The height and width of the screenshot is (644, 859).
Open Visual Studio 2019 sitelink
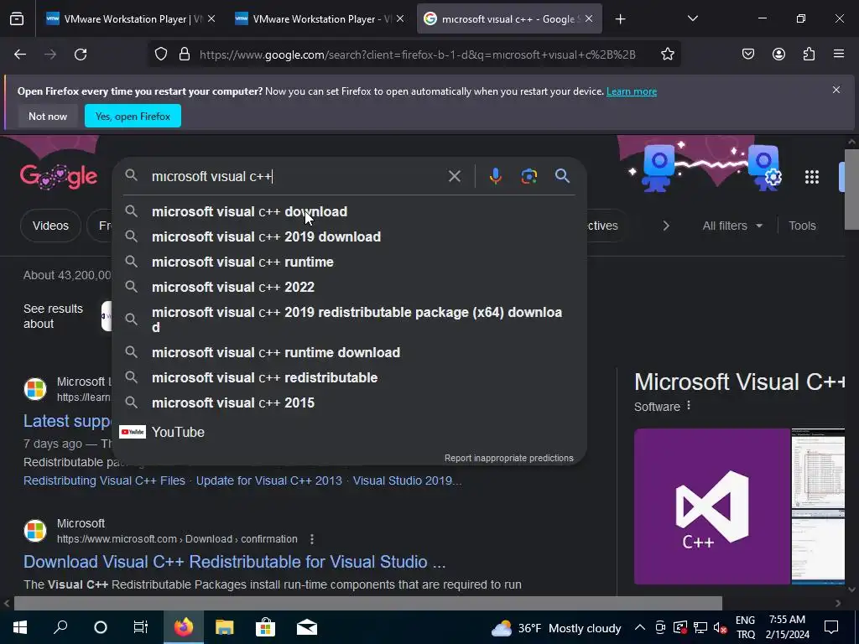(x=407, y=480)
